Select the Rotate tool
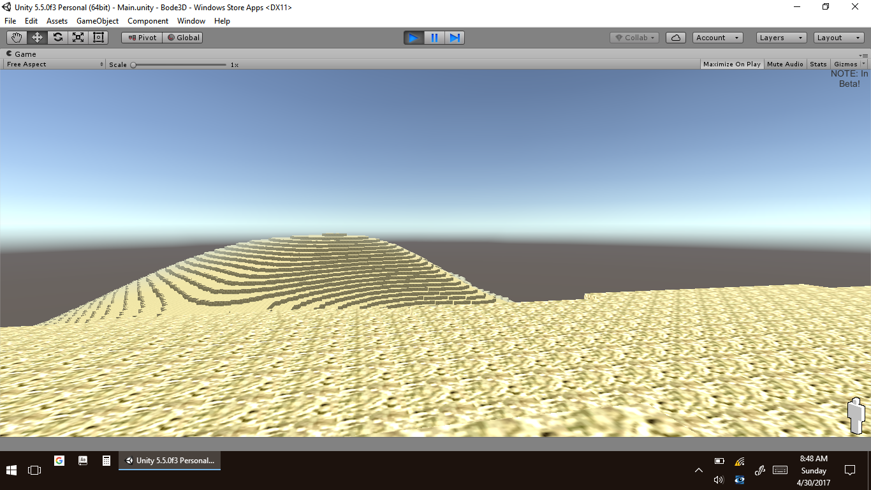This screenshot has height=490, width=871. (x=57, y=38)
